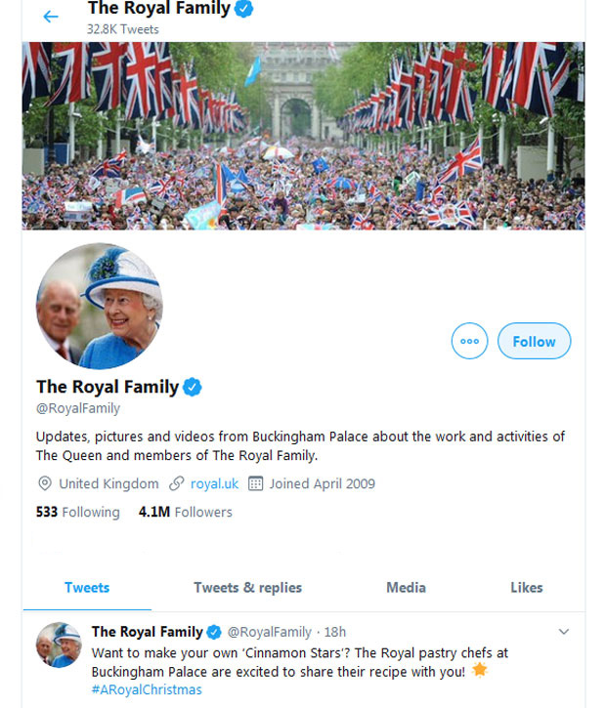The image size is (606, 708).
Task: Select the Media tab
Action: pos(406,587)
